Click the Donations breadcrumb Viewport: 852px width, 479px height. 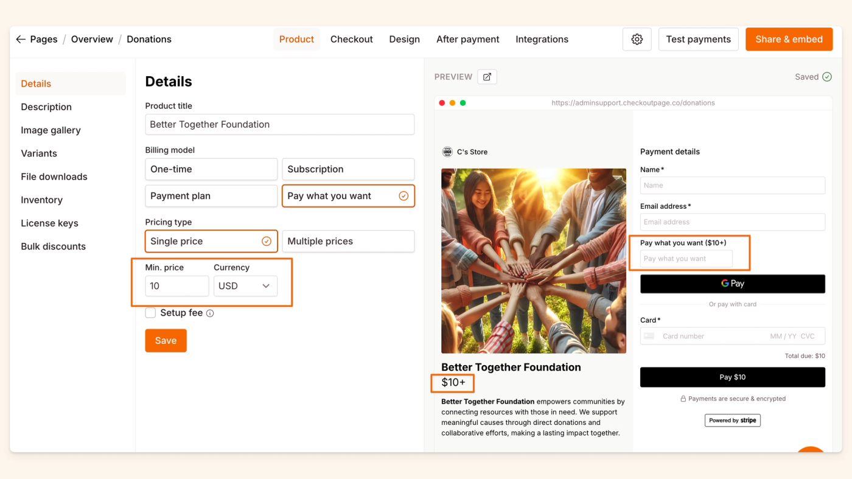pyautogui.click(x=149, y=39)
